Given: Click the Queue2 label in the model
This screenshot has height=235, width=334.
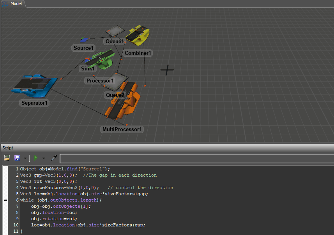Looking at the screenshot, I should (x=115, y=95).
